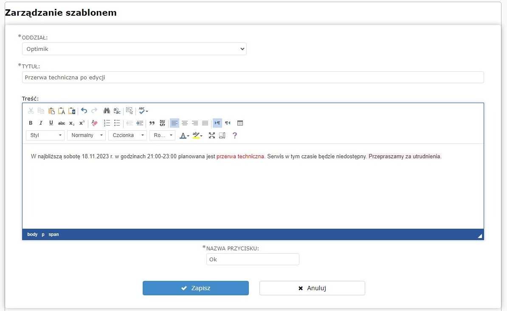
Task: Enable center text alignment
Action: click(x=185, y=123)
